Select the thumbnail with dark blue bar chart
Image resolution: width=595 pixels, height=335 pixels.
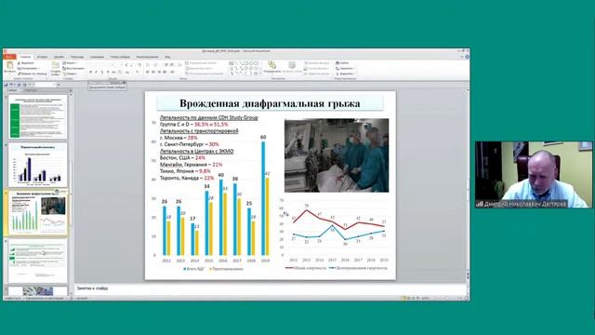(38, 165)
